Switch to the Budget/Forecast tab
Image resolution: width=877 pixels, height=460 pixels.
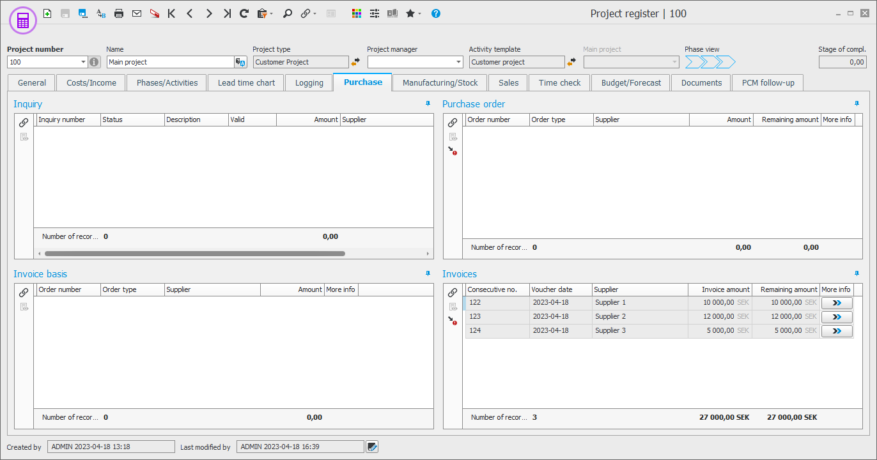pyautogui.click(x=631, y=82)
